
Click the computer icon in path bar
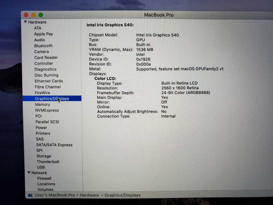point(30,195)
